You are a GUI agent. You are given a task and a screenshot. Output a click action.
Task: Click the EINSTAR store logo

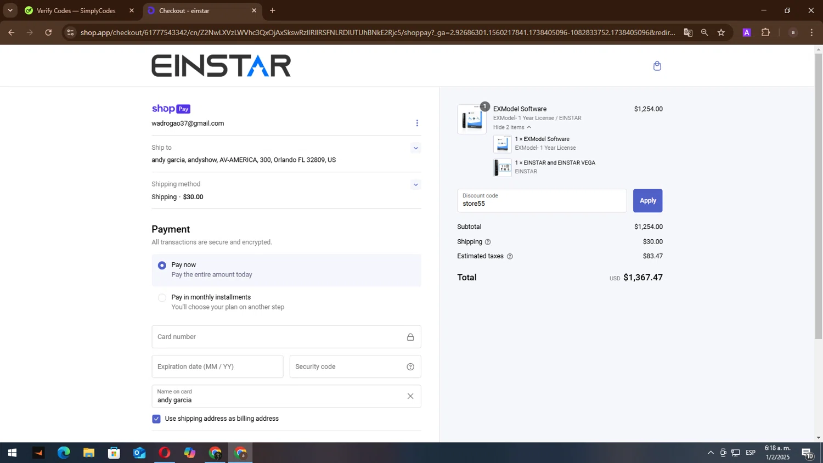tap(221, 66)
